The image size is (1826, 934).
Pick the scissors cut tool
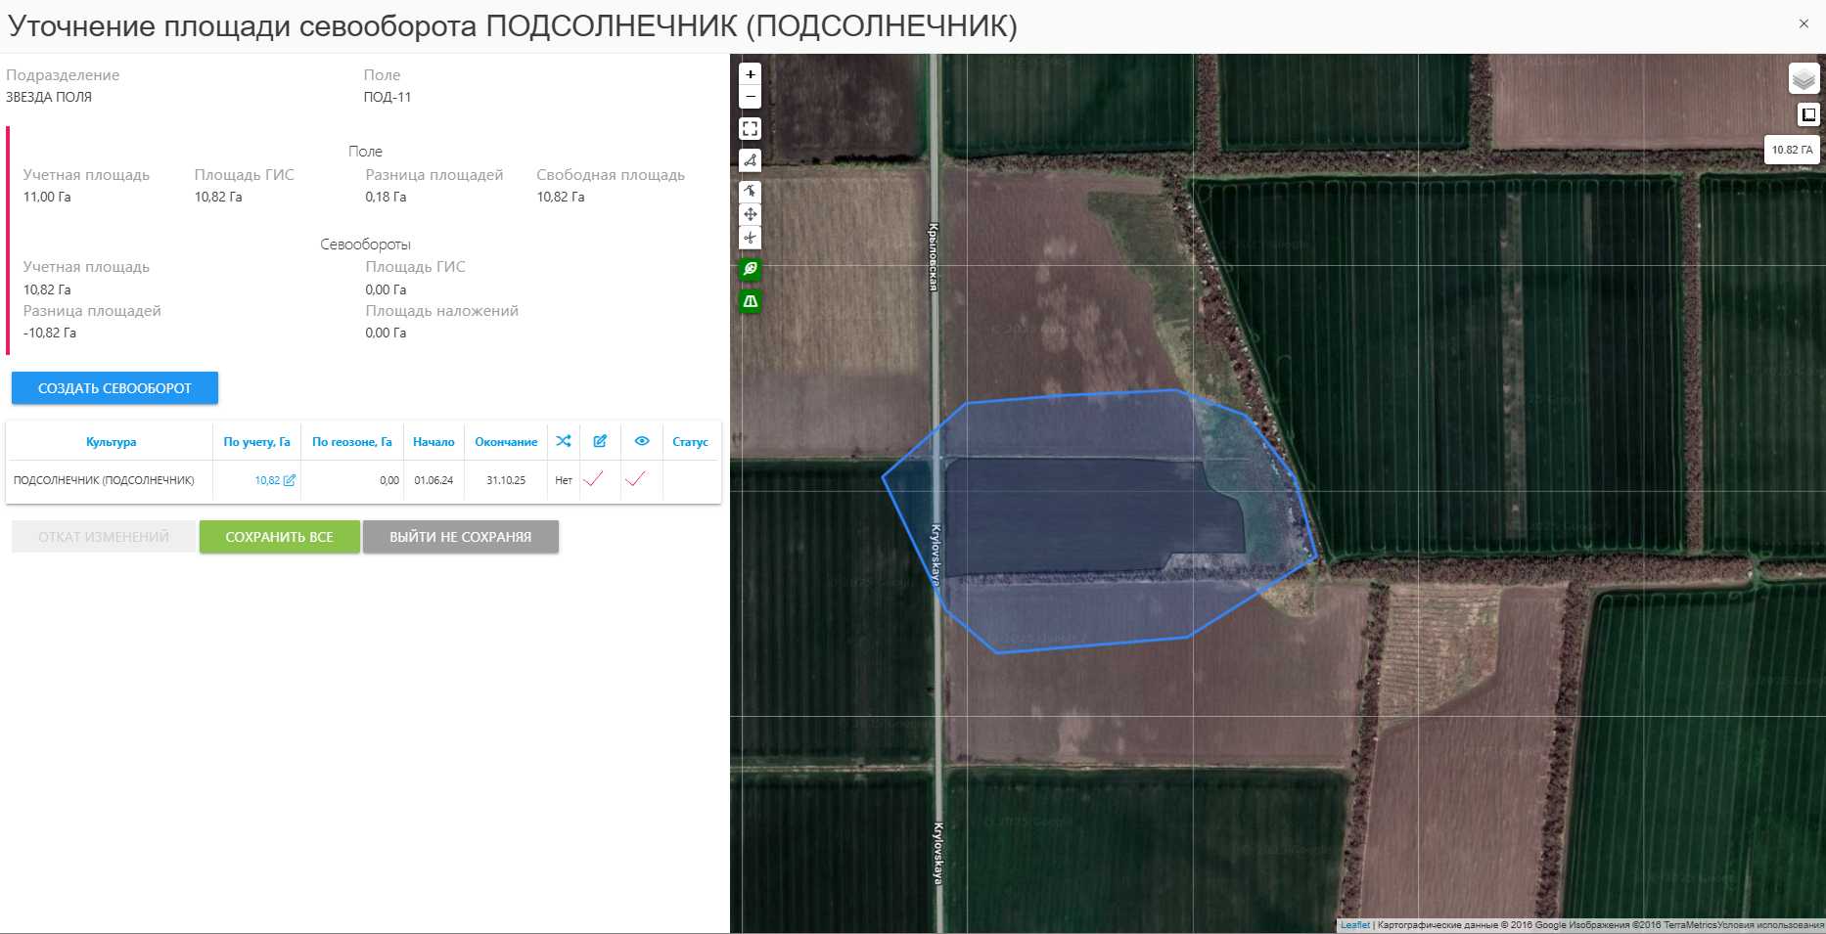coord(751,238)
